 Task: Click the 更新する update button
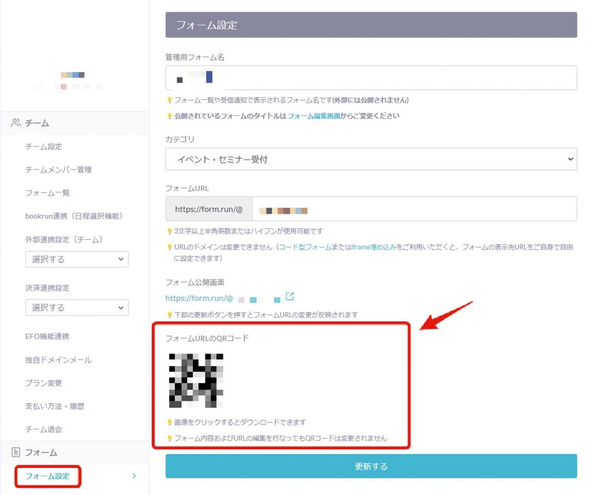pyautogui.click(x=371, y=466)
